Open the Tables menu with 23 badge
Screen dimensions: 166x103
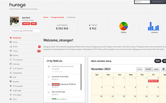point(25,51)
